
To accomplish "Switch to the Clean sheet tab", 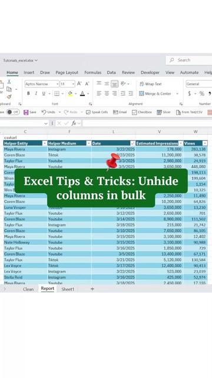I will click(28, 289).
